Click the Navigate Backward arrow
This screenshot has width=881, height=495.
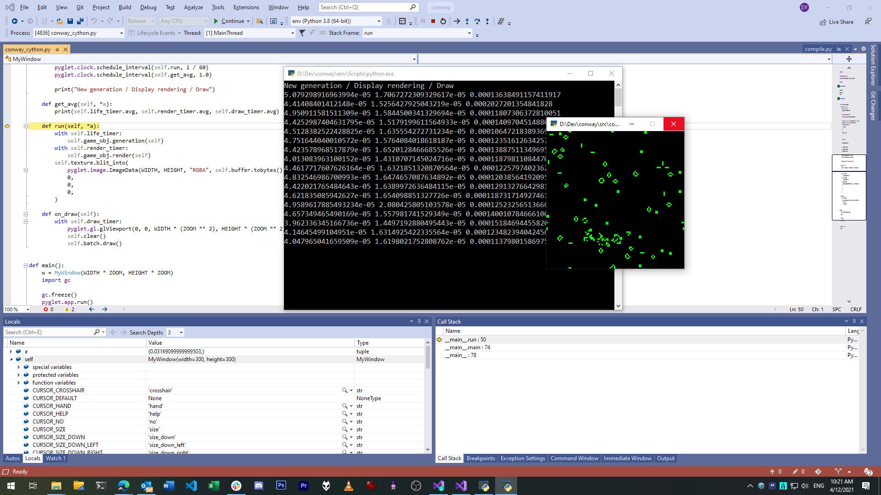click(x=15, y=21)
